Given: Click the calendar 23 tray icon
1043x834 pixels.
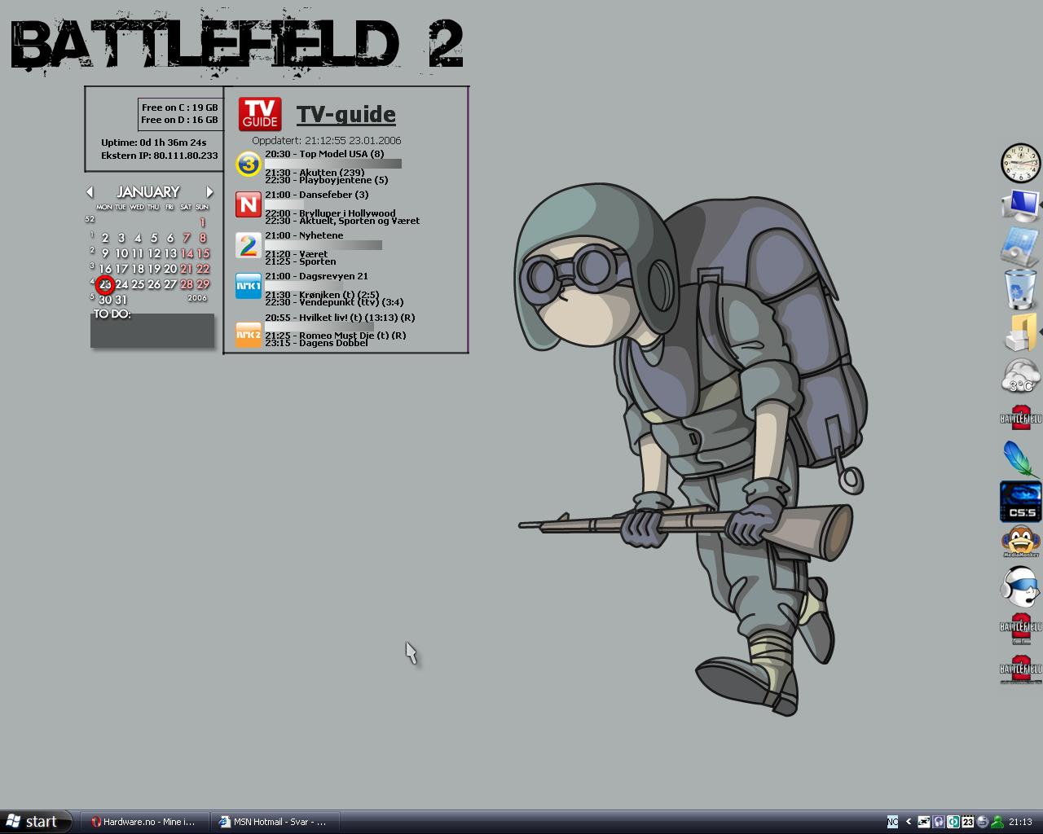Looking at the screenshot, I should tap(967, 822).
